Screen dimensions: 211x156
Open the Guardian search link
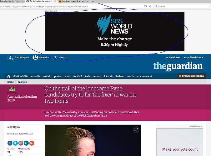point(63,57)
